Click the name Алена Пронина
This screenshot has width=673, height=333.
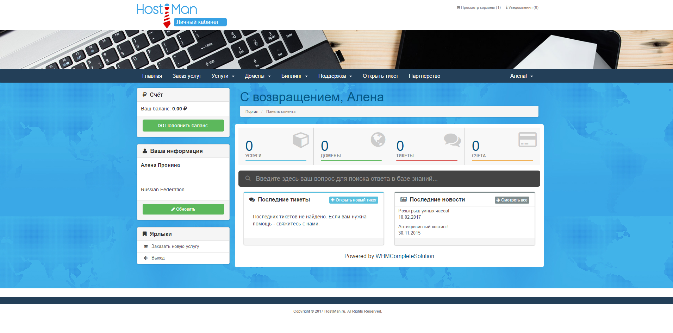pyautogui.click(x=160, y=165)
